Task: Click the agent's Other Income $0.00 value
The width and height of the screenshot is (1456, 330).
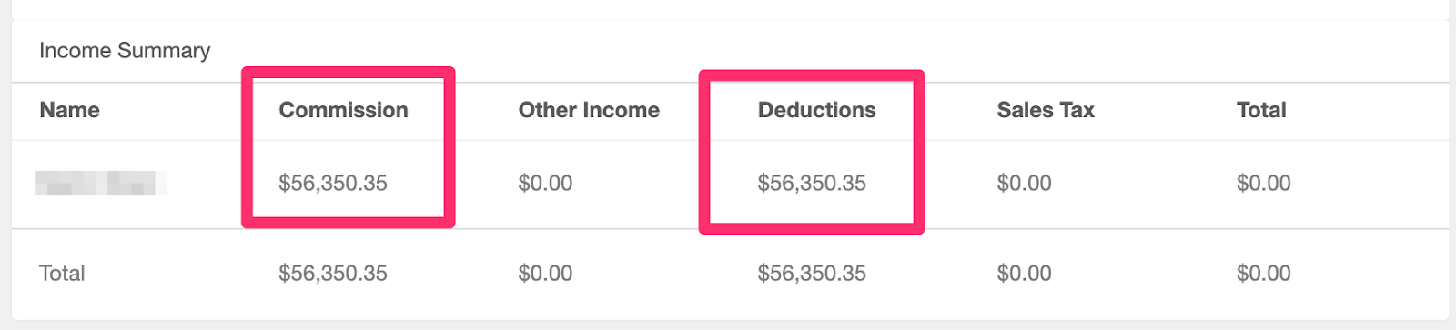Action: click(x=545, y=183)
